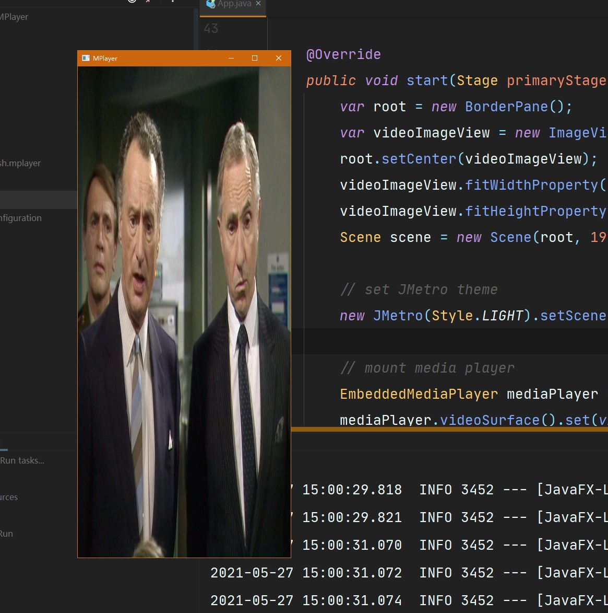The height and width of the screenshot is (613, 608).
Task: Click the 15:00:31.070 log line
Action: point(449,546)
